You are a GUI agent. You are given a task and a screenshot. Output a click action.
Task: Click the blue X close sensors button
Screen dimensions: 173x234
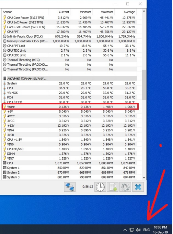138,187
